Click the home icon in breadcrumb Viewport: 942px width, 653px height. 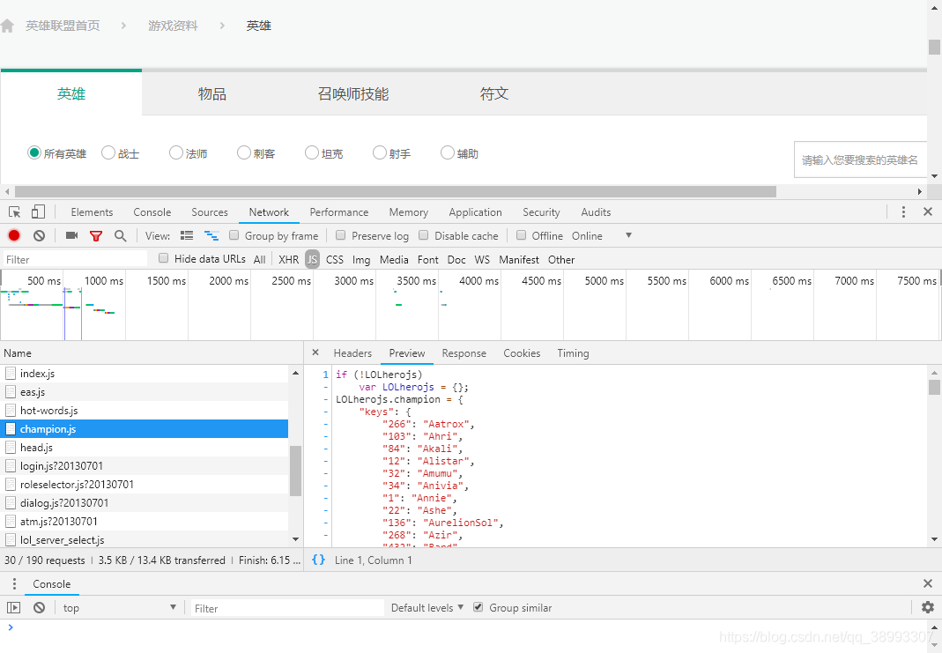tap(7, 26)
